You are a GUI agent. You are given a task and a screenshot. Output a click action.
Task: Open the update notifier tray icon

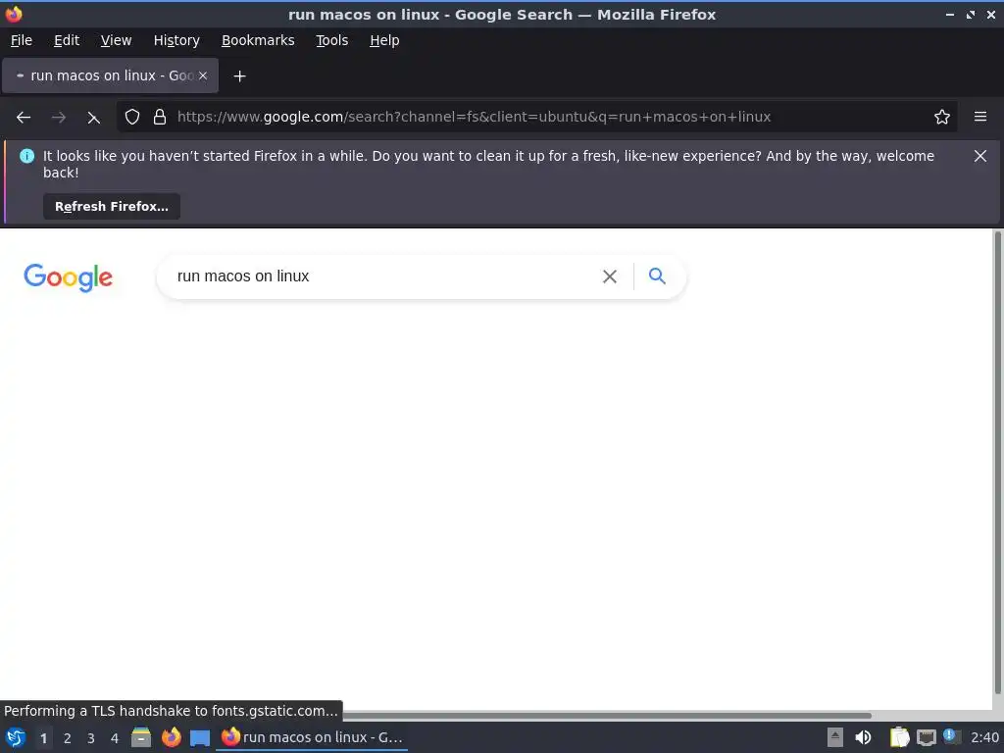click(951, 737)
